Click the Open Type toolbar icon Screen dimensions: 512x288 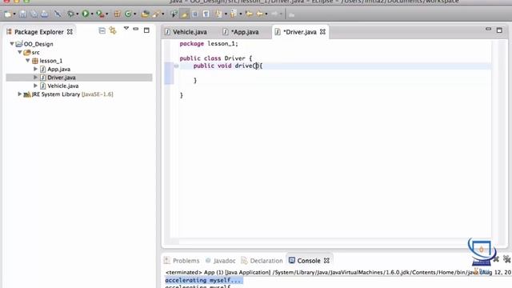[145, 14]
